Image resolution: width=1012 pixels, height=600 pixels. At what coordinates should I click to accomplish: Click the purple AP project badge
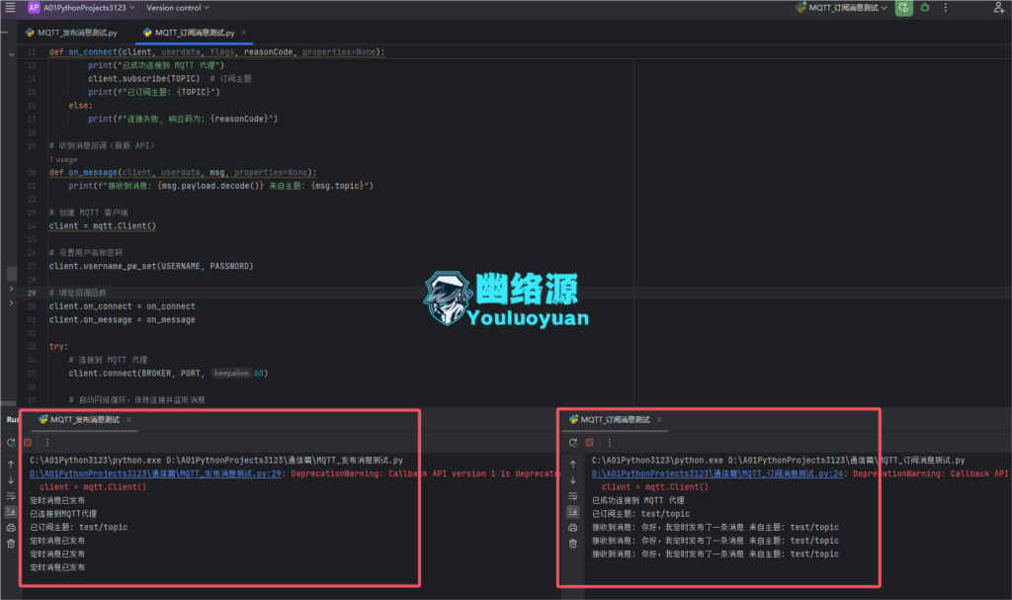pos(34,8)
